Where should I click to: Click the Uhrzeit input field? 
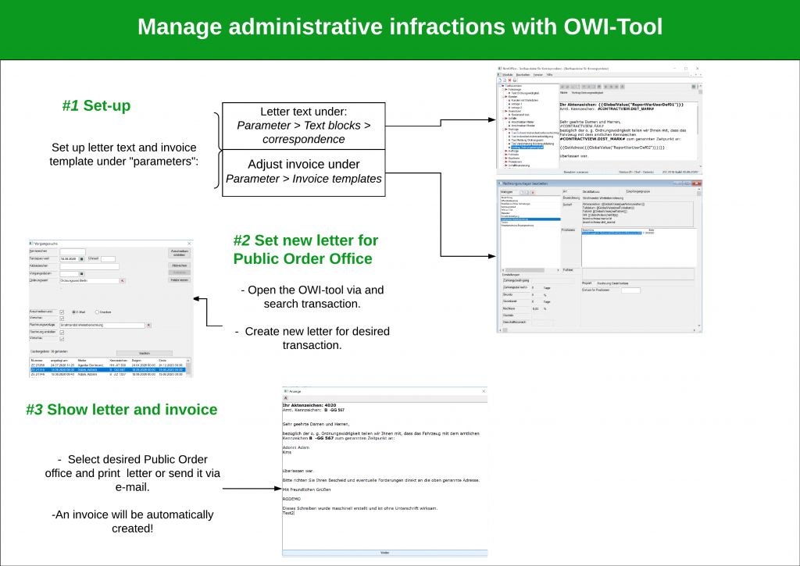tap(108, 259)
